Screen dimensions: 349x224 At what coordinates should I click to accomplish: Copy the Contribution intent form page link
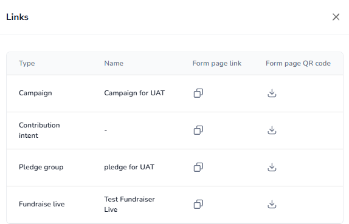pos(198,131)
